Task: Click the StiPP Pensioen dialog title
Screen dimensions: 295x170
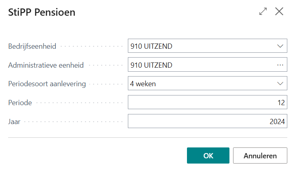Action: (x=42, y=12)
